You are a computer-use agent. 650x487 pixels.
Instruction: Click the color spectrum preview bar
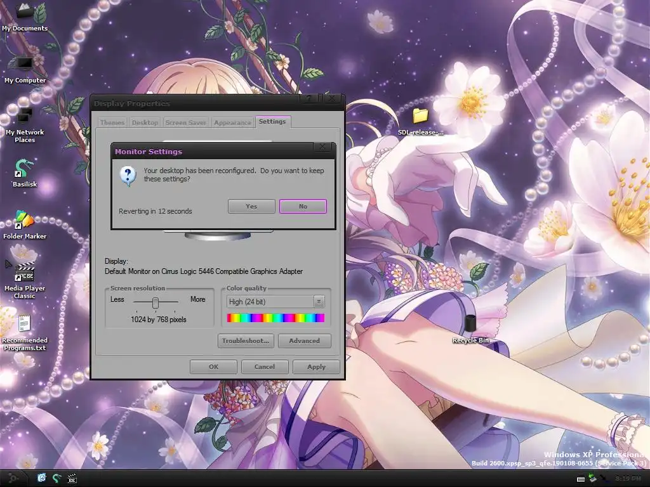[275, 318]
